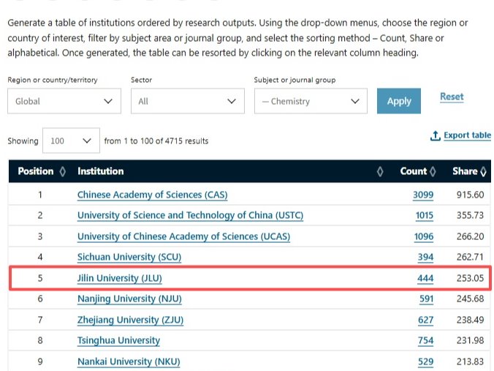Screen dimensions: 494x371
Task: Click the Share column heading
Action: [x=465, y=171]
